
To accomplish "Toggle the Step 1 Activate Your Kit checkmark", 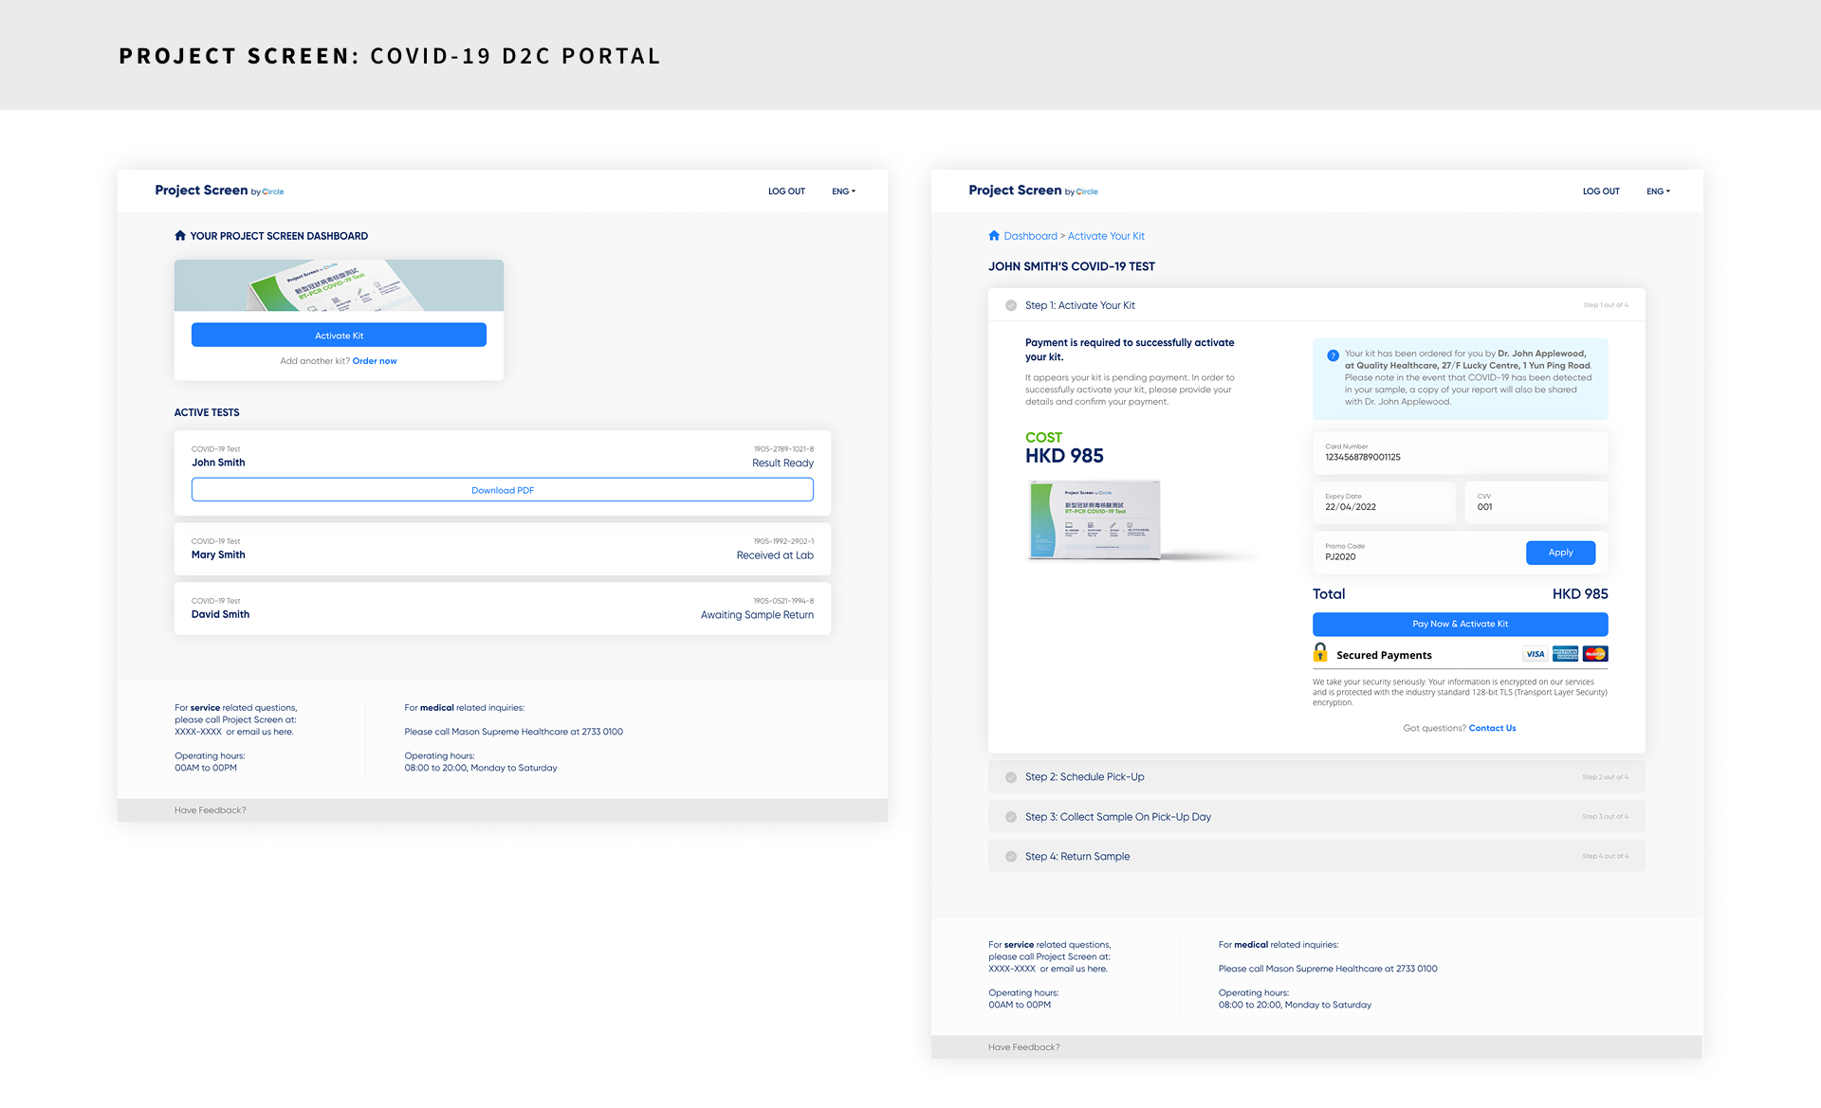I will click(x=1011, y=305).
